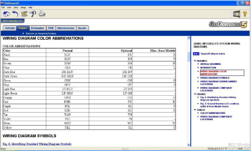Click the article scrollbar up arrow
The image size is (251, 151).
coord(189,38)
